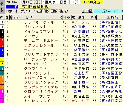Click trainer (栗)池江泰寿
Image resolution: width=123 pixels, height=105 pixels.
click(111, 101)
